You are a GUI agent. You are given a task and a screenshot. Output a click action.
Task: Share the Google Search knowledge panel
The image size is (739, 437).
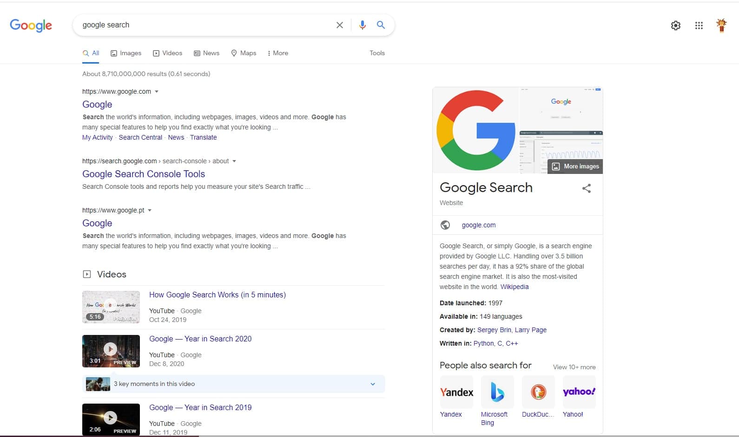pos(587,188)
